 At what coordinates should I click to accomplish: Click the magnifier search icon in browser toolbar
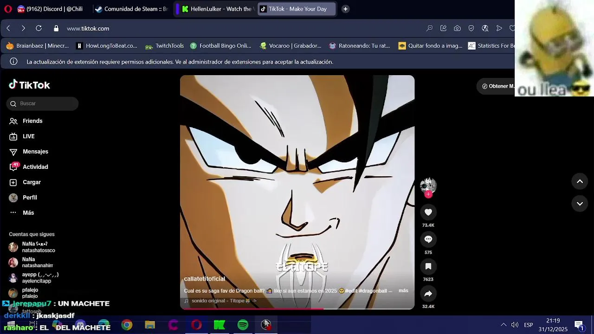(x=429, y=28)
